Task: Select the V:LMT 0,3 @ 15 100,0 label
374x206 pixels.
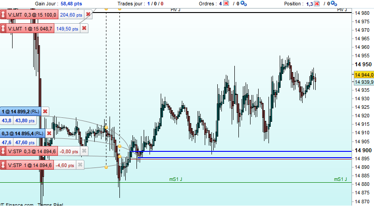Action: coord(32,15)
